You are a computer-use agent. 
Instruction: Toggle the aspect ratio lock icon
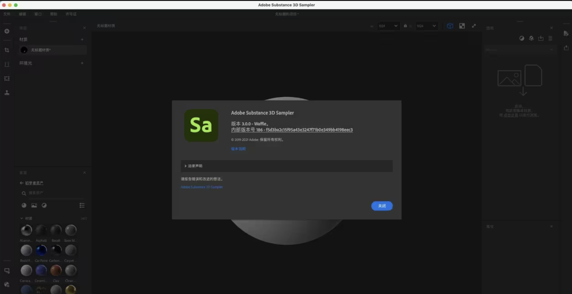coord(405,26)
